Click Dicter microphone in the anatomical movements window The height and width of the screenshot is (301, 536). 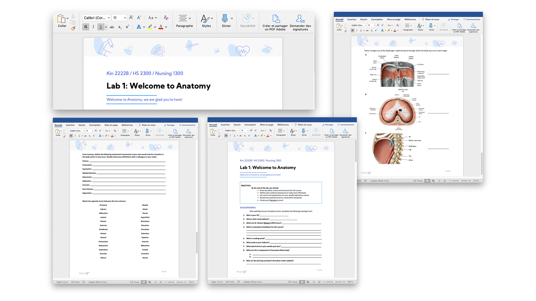[x=147, y=131]
